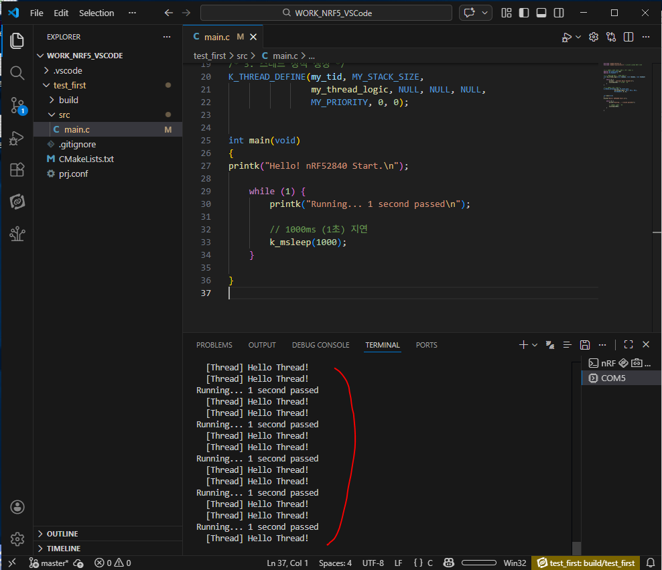Open the Search view in activity bar
Viewport: 662px width, 570px height.
[17, 73]
